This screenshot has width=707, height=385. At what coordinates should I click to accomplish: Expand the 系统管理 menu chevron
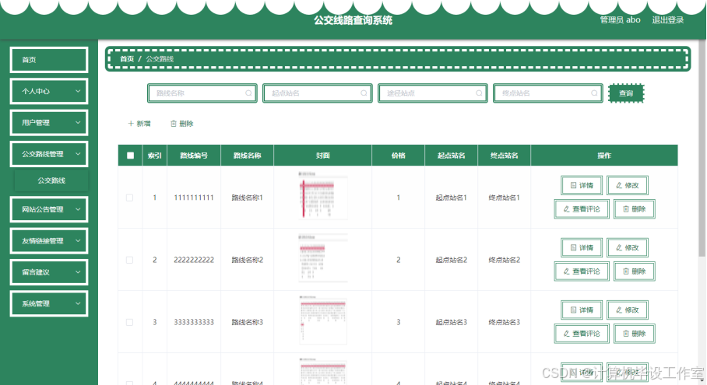(78, 303)
